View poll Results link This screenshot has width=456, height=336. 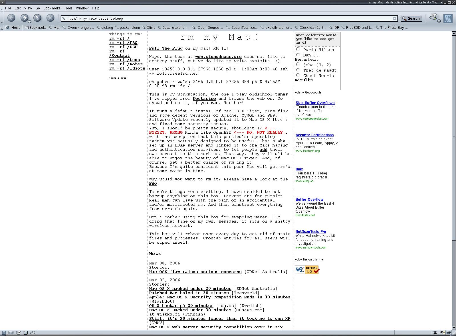[x=304, y=80]
